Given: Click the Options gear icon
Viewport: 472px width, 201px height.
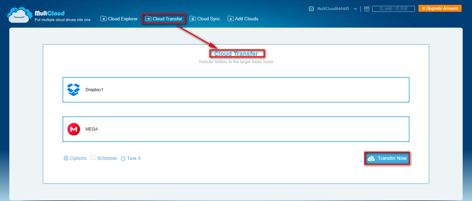Looking at the screenshot, I should coord(66,158).
